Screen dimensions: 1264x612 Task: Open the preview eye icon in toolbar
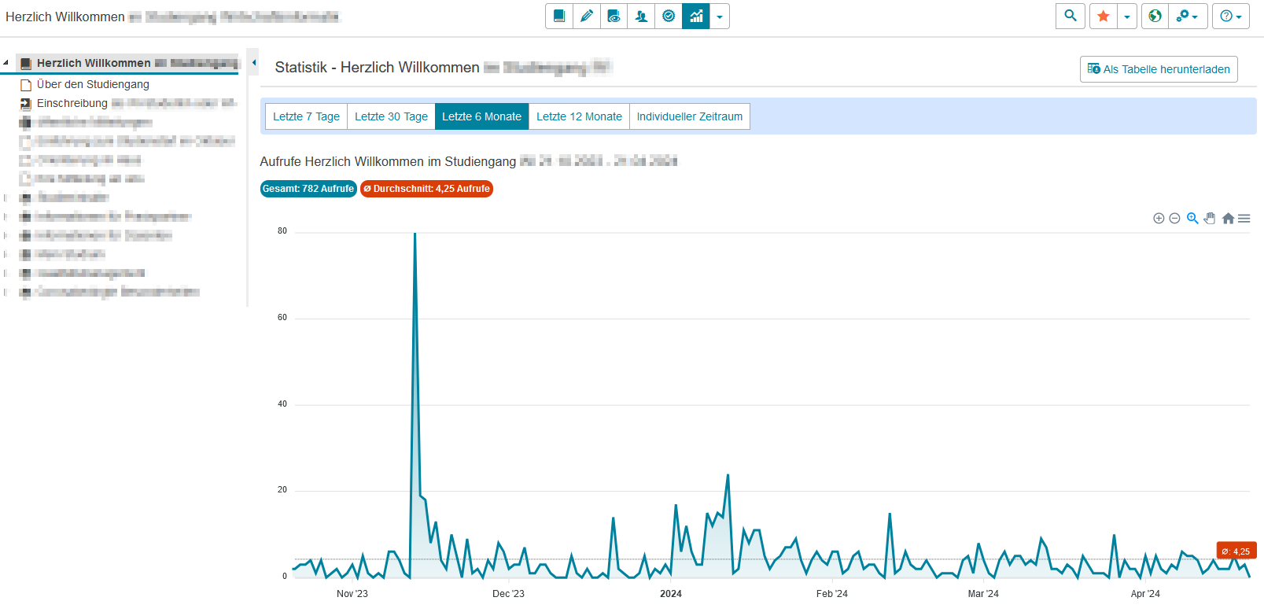tap(614, 17)
